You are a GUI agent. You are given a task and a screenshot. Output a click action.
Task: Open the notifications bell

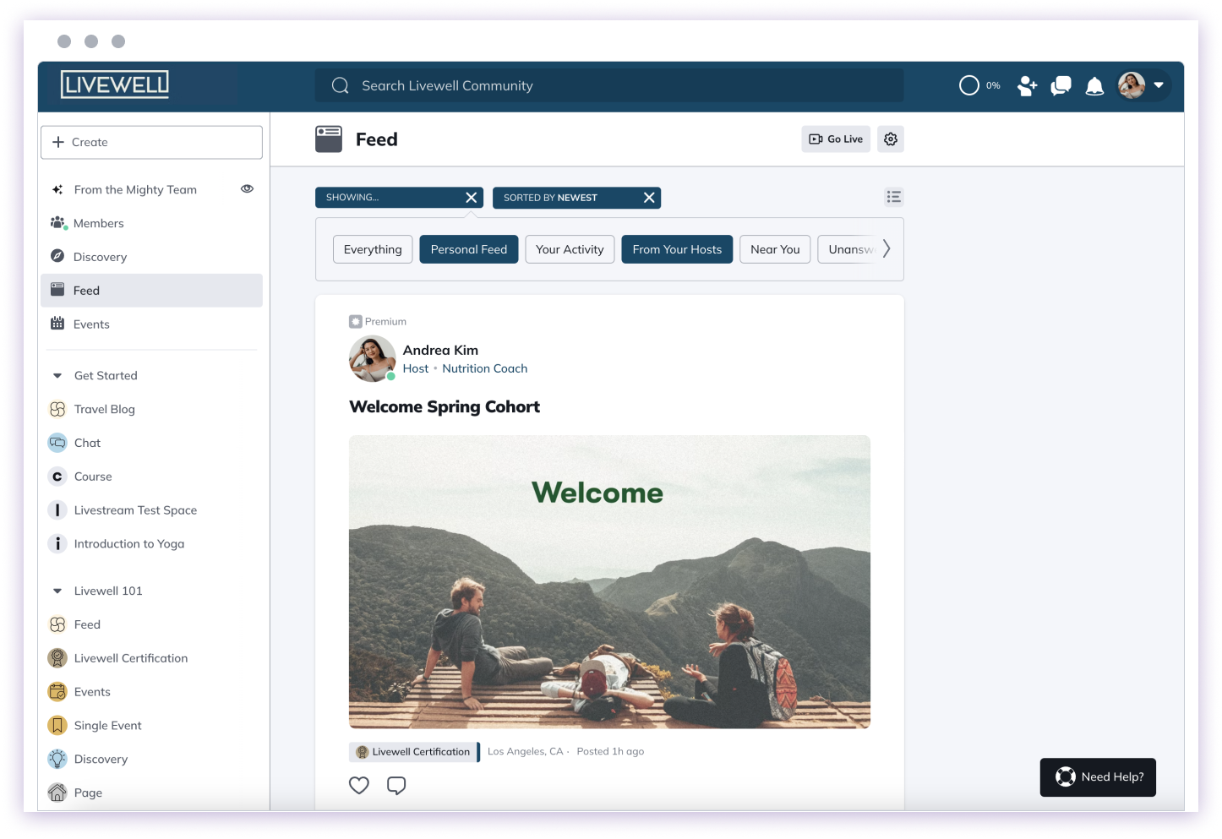(x=1094, y=85)
